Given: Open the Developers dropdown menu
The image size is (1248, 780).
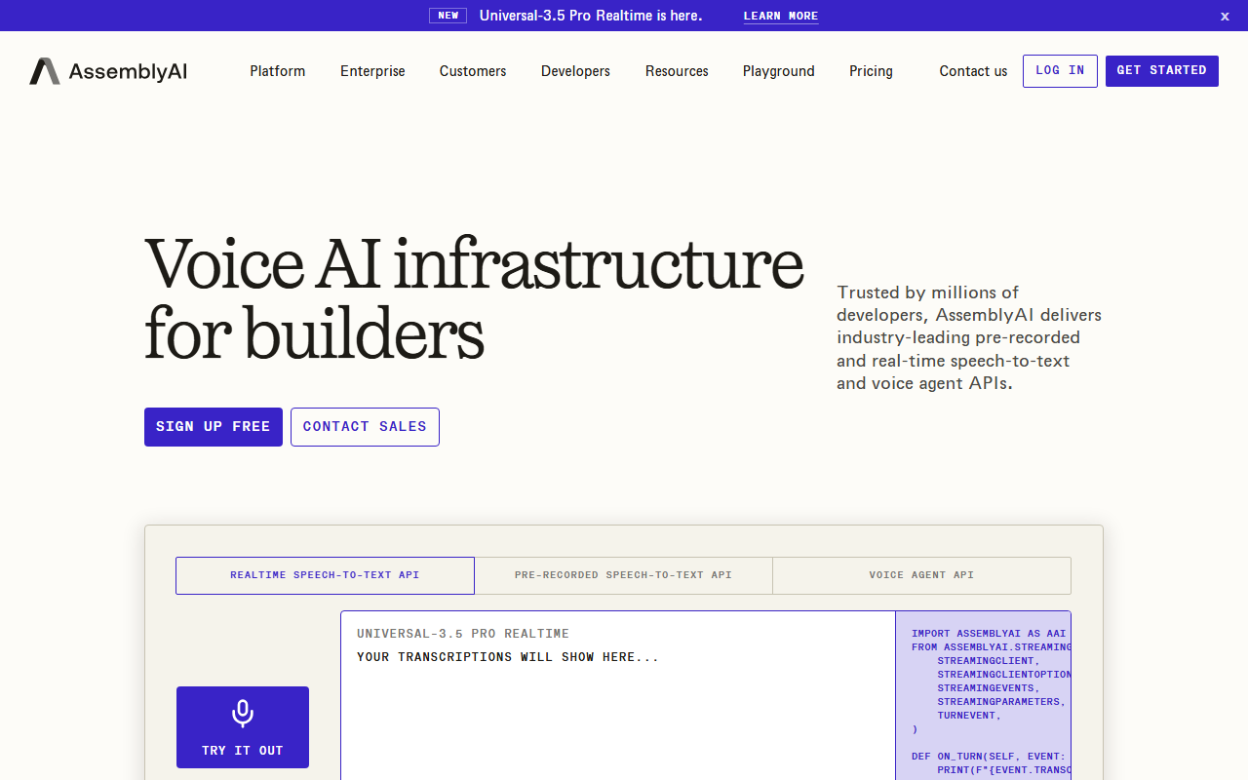Looking at the screenshot, I should click(x=575, y=71).
